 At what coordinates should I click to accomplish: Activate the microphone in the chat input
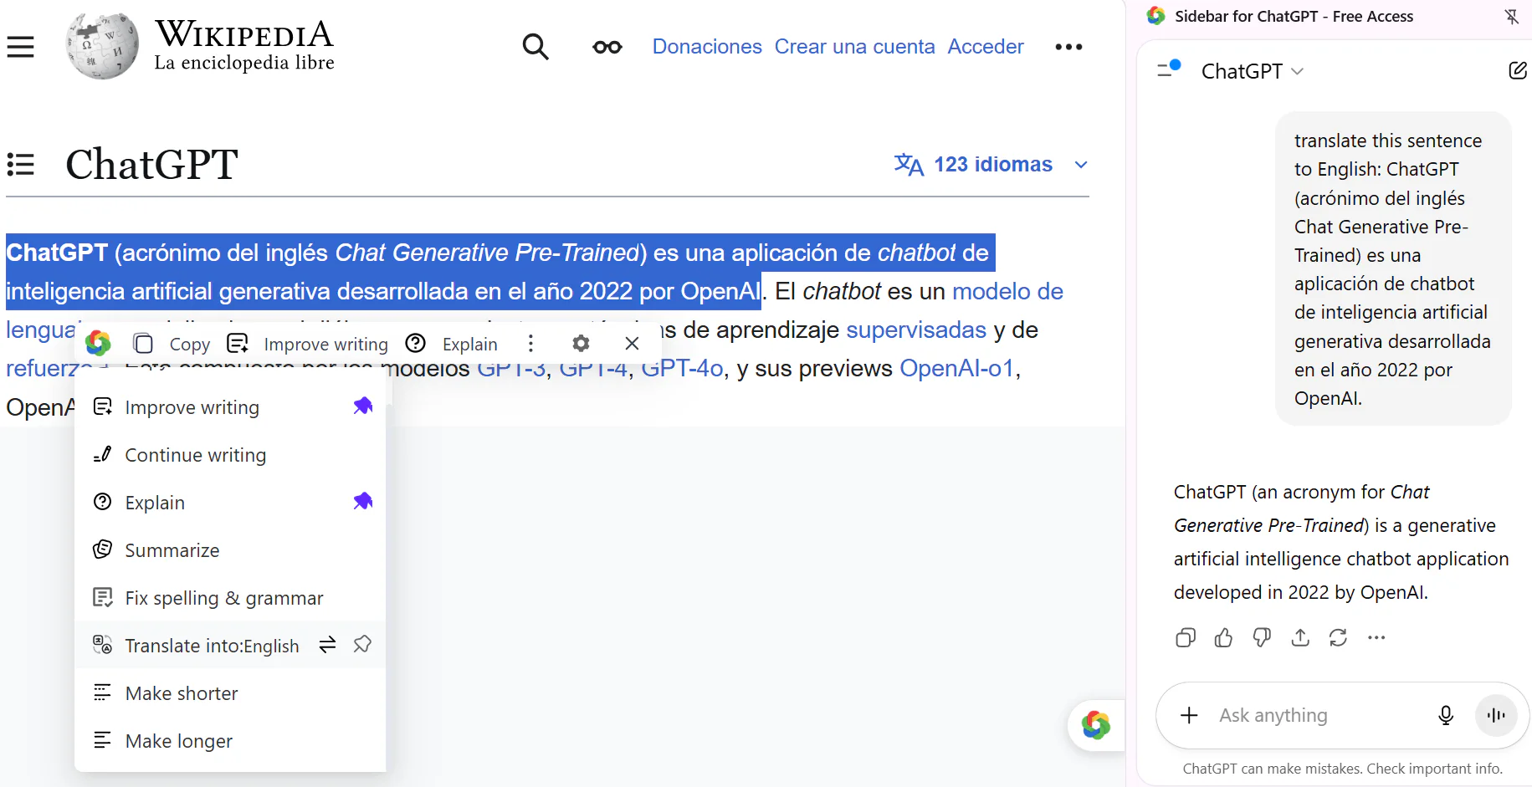[x=1446, y=716]
